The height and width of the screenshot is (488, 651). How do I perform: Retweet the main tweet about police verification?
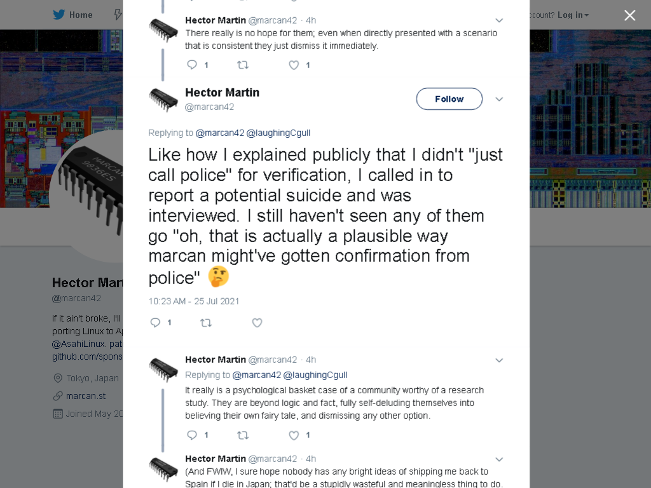tap(206, 323)
